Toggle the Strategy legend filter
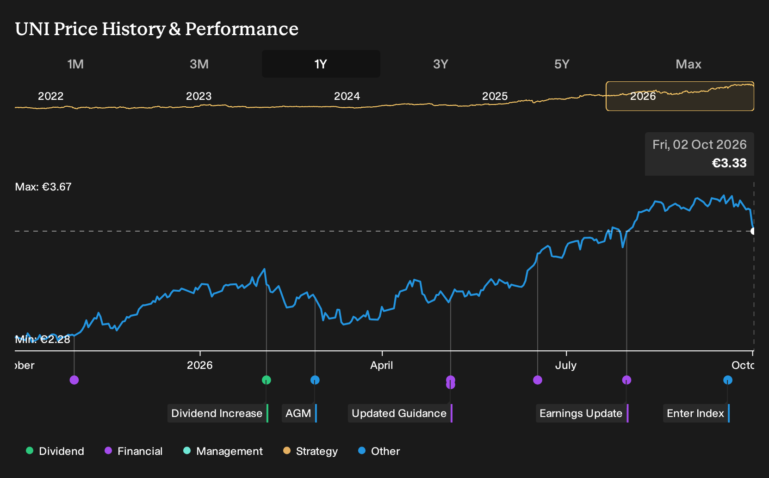Screen dimensions: 769x478 click(310, 451)
